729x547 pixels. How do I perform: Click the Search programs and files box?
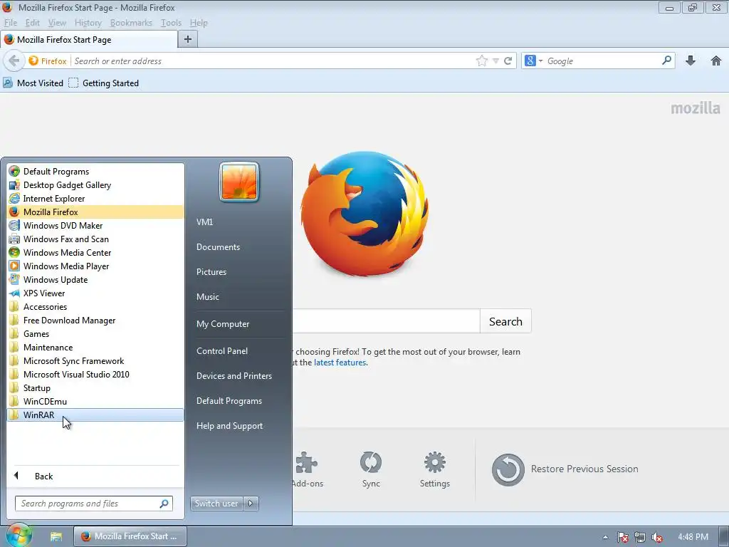point(94,504)
